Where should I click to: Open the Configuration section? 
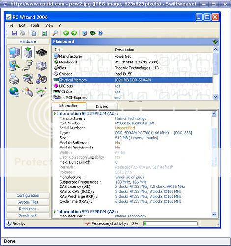coord(28,195)
